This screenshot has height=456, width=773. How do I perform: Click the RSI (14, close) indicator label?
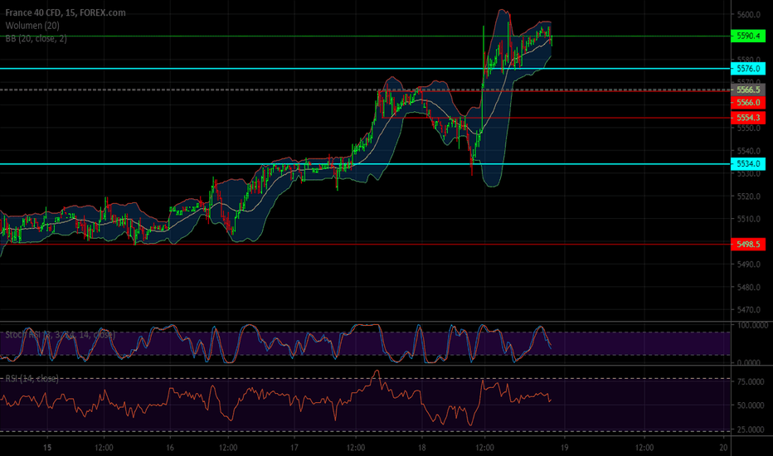click(32, 378)
